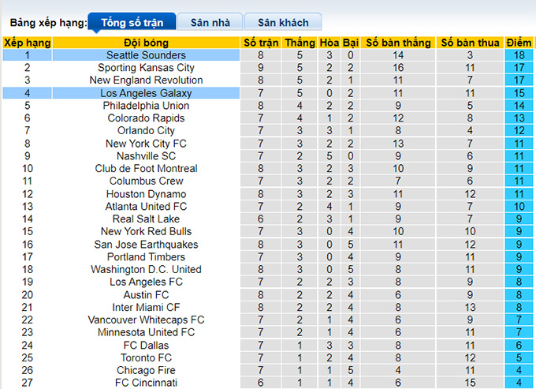Click the Seattle Sounders team link
536x389 pixels.
click(x=147, y=55)
